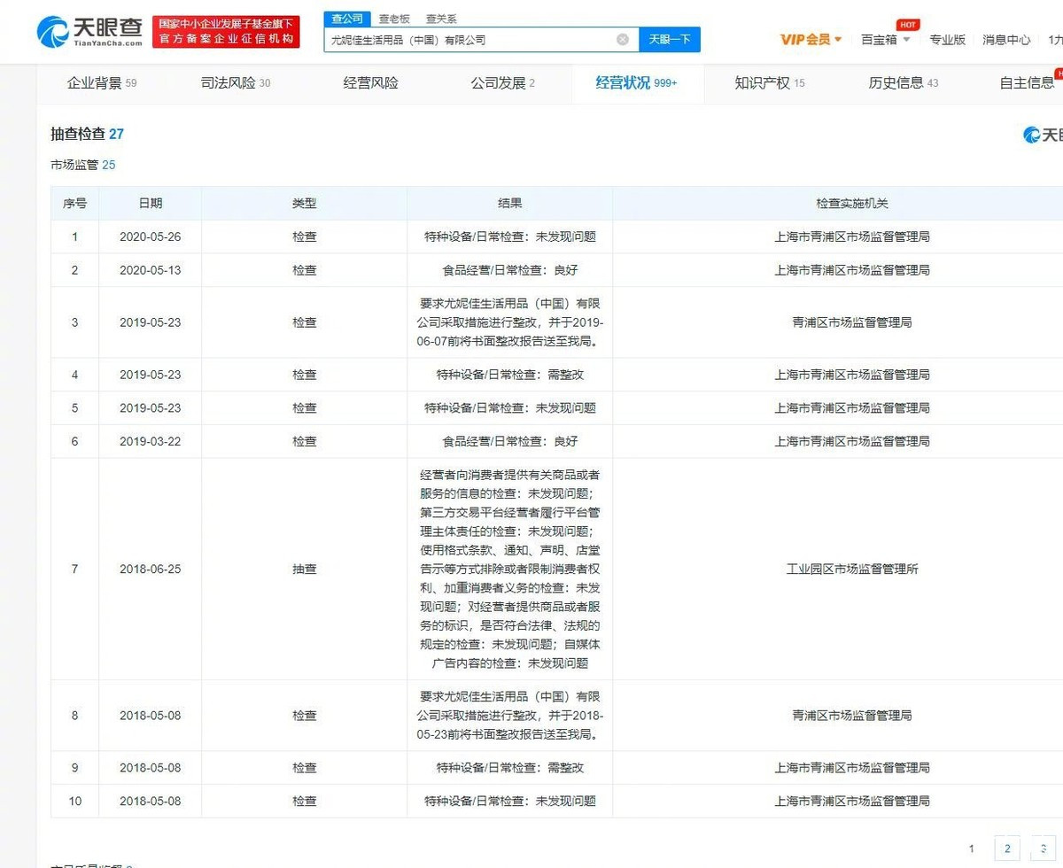Open the red official credit institution banner
Screen dimensions: 1063x868
click(x=226, y=32)
